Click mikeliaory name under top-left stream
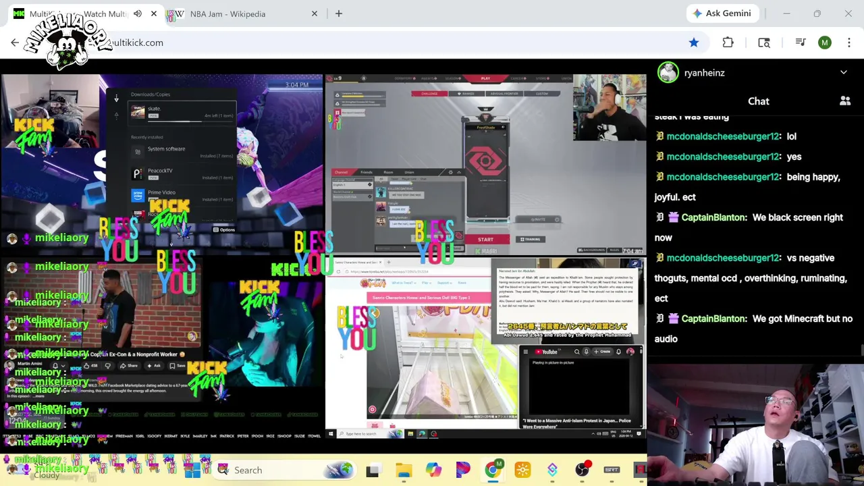864x486 pixels. pyautogui.click(x=61, y=238)
